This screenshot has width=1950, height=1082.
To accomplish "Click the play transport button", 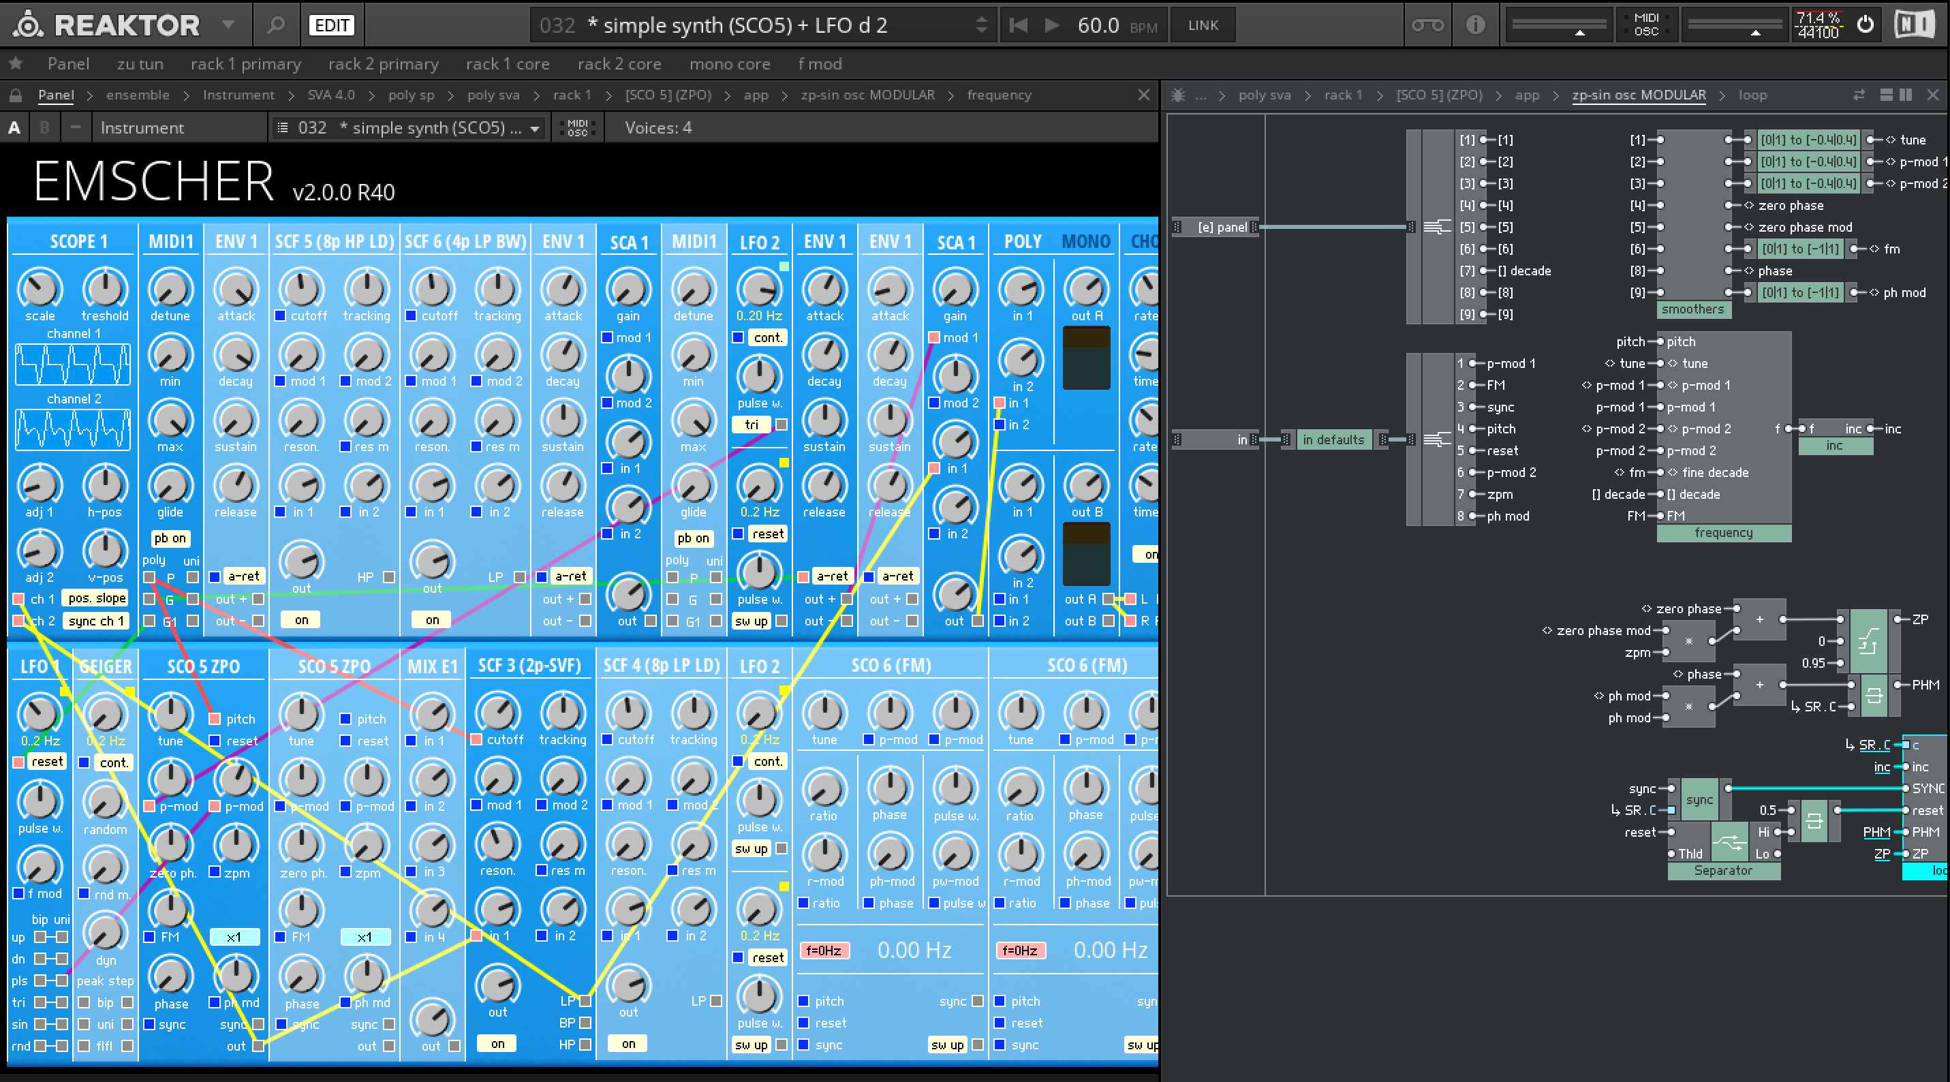I will 1051,25.
